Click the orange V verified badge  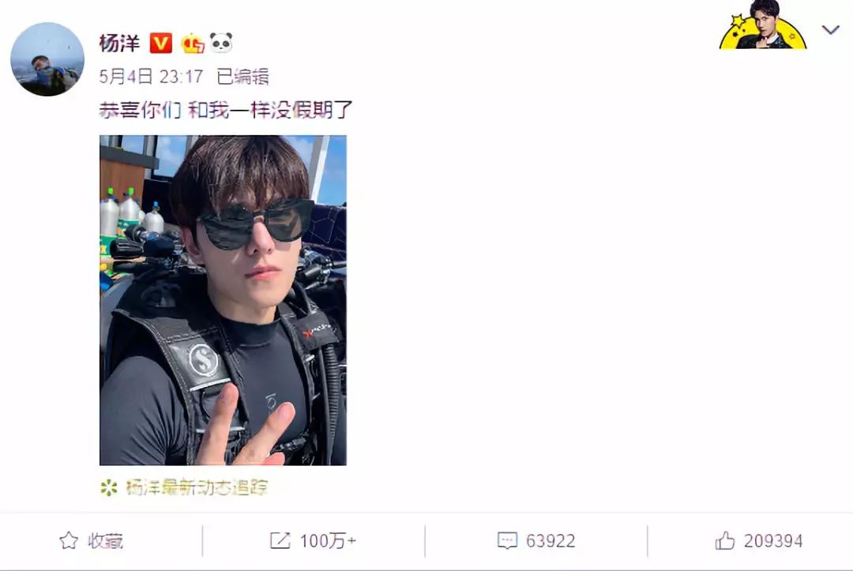160,43
